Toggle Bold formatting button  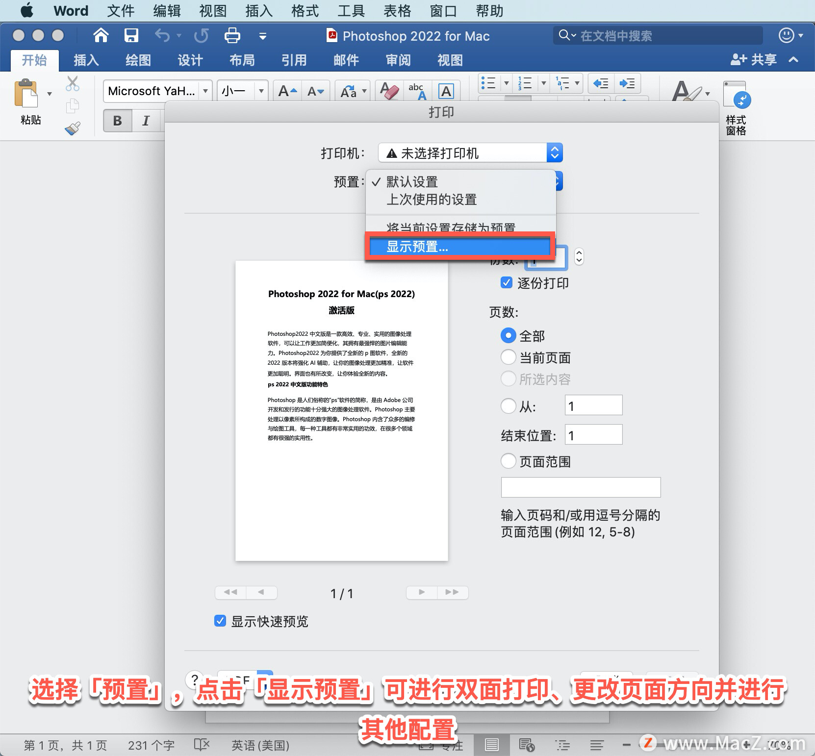tap(118, 121)
